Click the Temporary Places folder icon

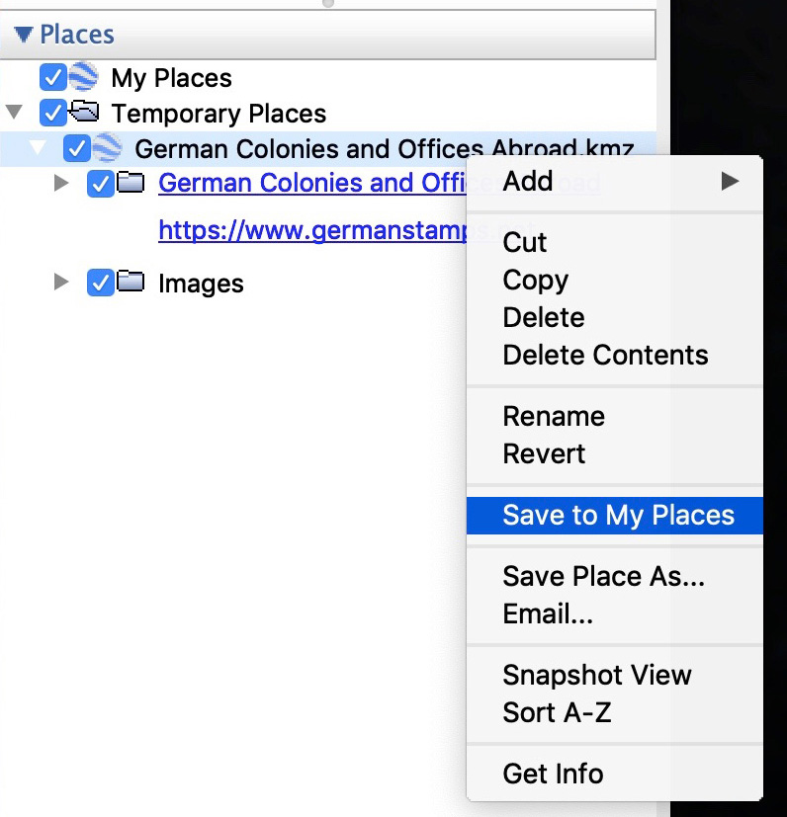[84, 113]
